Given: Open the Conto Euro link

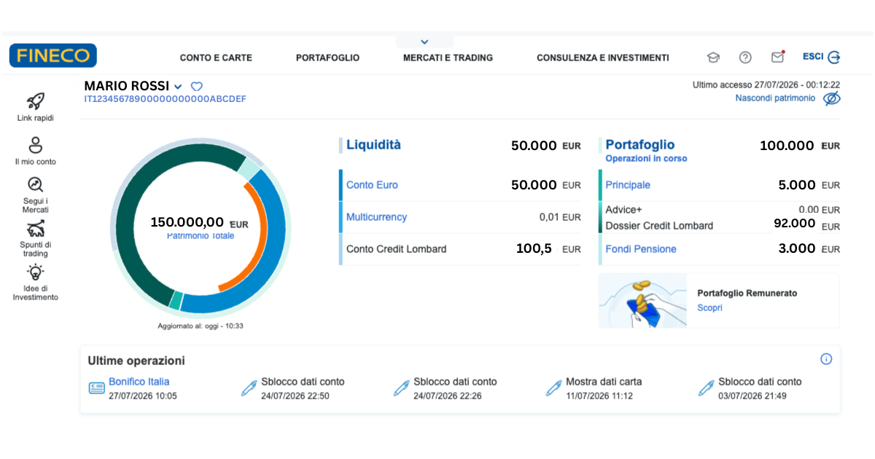Looking at the screenshot, I should pos(372,185).
